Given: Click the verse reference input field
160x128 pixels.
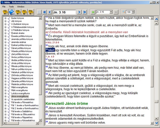Looking at the screenshot, I should 64,12.
